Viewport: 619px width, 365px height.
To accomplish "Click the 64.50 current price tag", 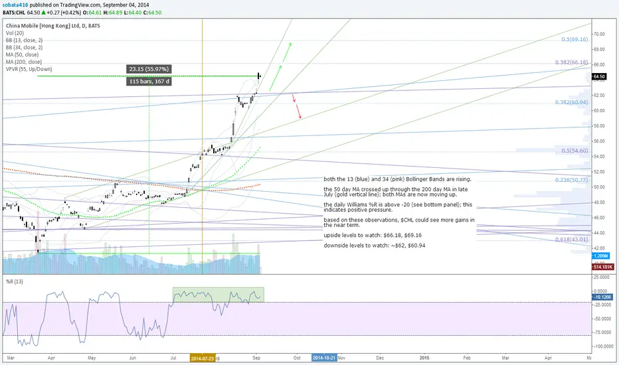I will click(599, 76).
